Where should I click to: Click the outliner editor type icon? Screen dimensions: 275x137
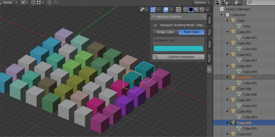pyautogui.click(x=218, y=3)
